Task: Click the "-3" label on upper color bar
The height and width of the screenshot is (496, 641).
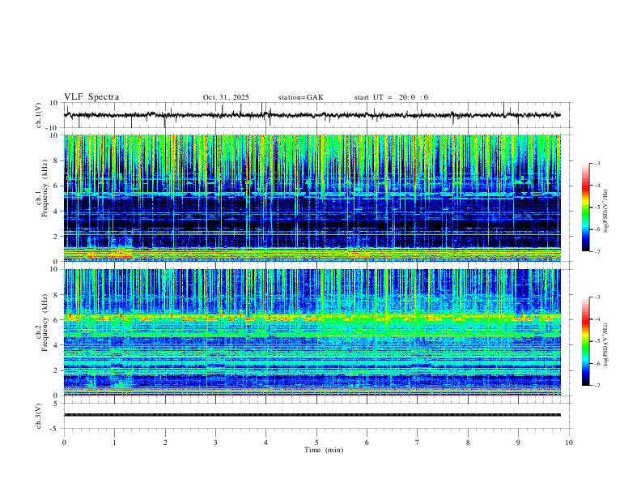Action: 596,163
